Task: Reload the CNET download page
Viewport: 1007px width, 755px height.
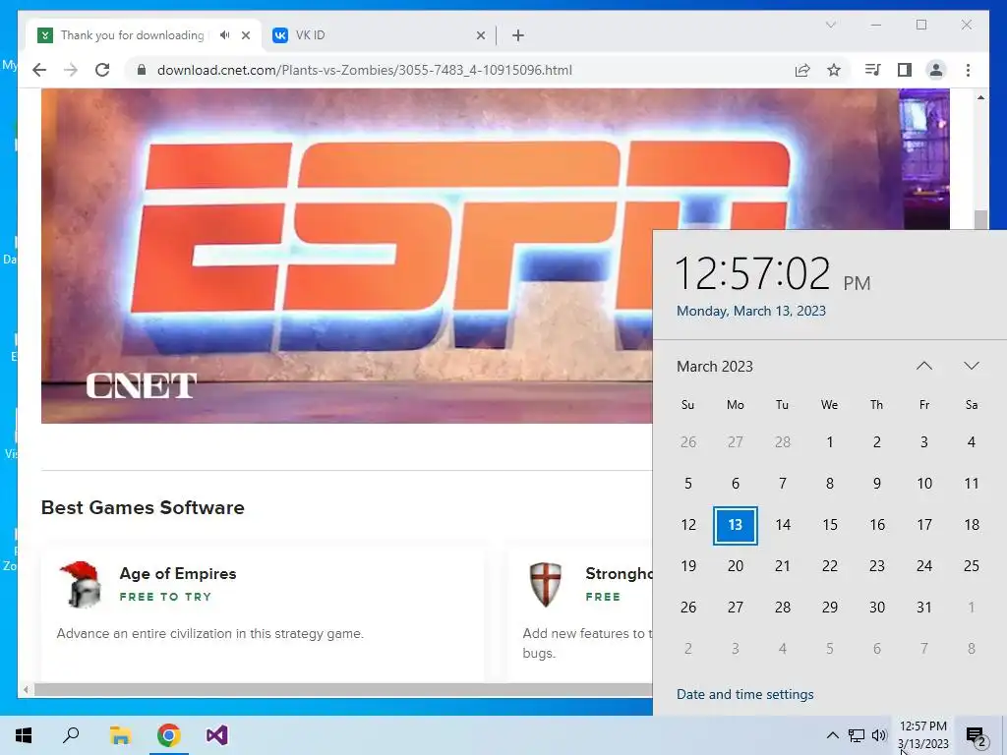Action: [102, 70]
